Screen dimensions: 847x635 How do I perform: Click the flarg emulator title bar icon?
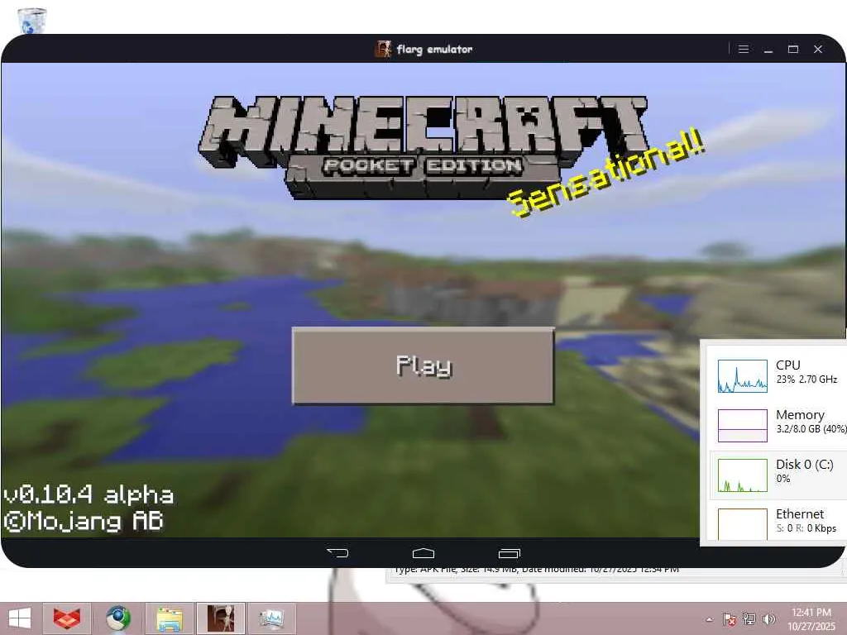[x=383, y=49]
